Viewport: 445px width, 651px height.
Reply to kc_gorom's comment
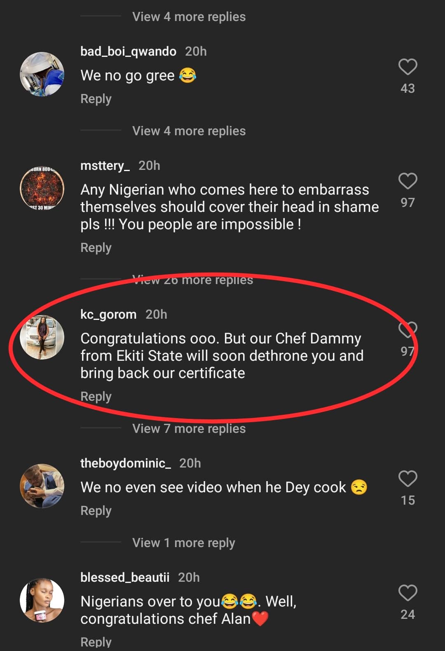pos(96,397)
